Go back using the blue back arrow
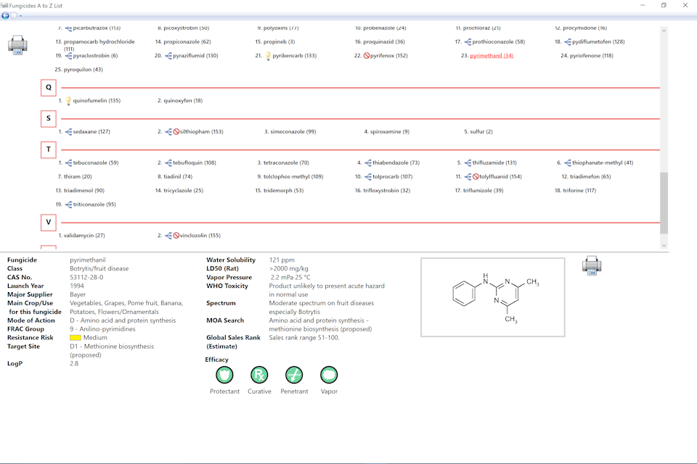 [x=6, y=15]
